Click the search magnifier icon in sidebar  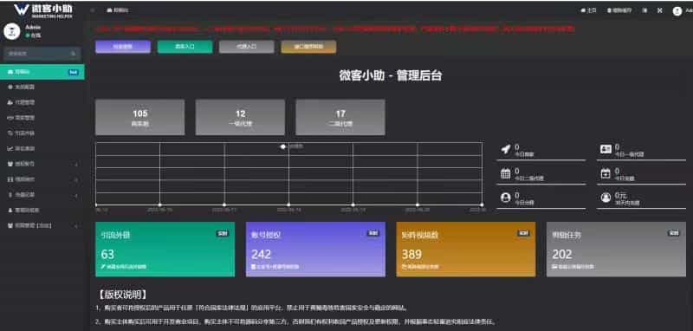click(74, 54)
